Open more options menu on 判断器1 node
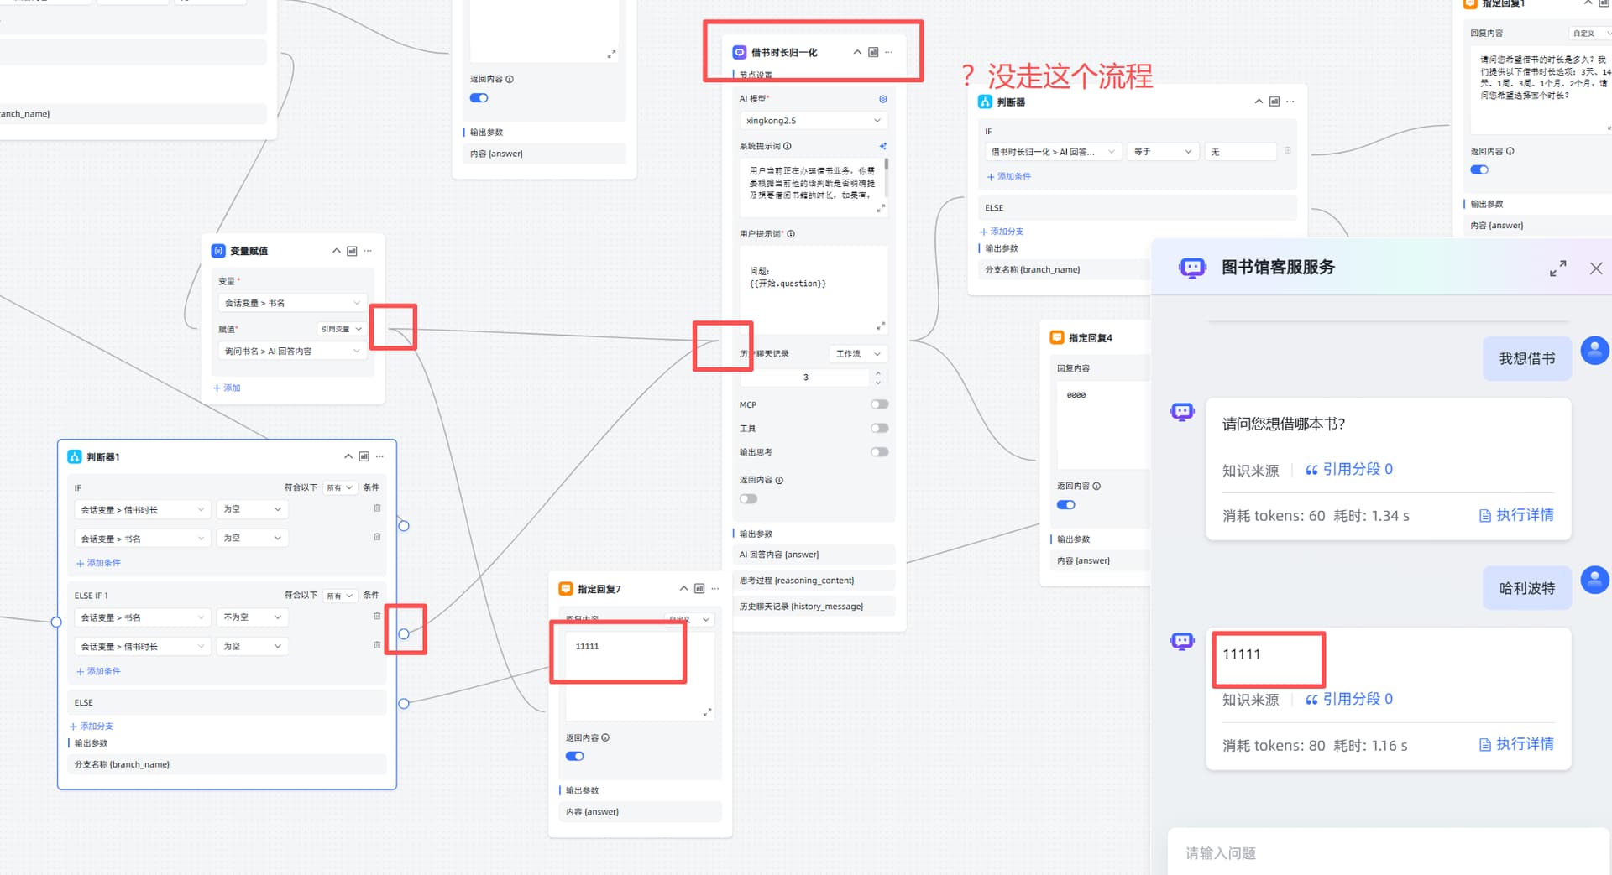The width and height of the screenshot is (1612, 875). tap(380, 456)
